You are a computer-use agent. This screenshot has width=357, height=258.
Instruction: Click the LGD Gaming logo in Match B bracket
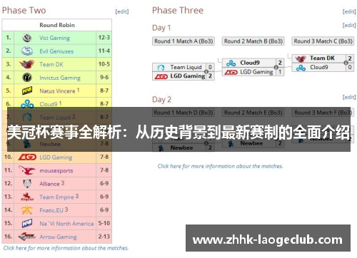[231, 72]
